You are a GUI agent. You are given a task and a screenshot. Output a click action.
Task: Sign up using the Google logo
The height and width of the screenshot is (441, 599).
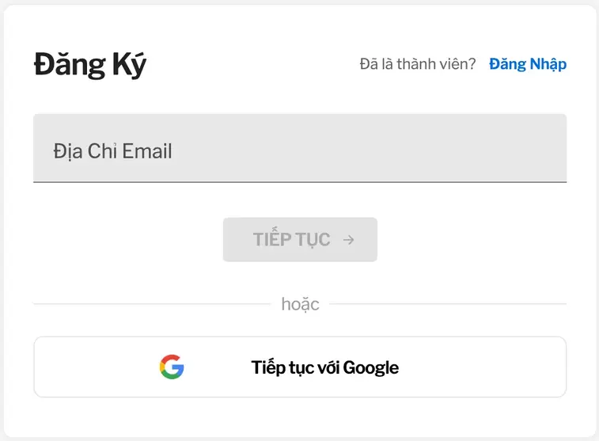(x=172, y=367)
